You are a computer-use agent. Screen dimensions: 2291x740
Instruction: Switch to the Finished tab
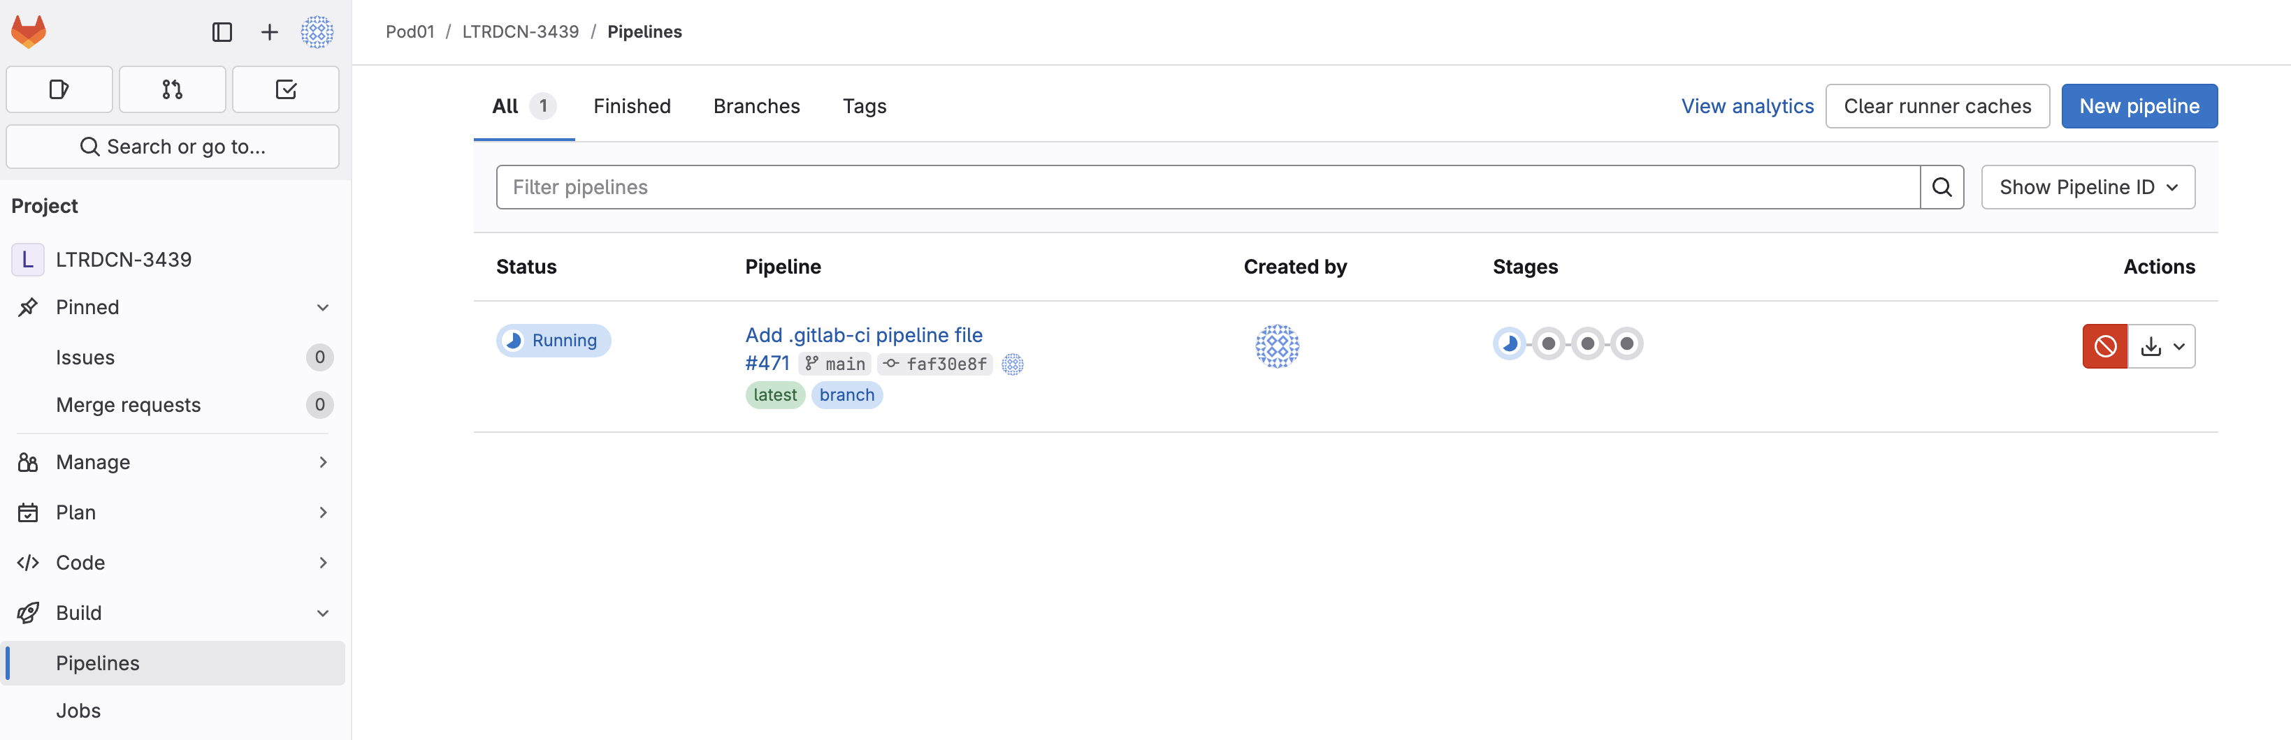click(631, 107)
